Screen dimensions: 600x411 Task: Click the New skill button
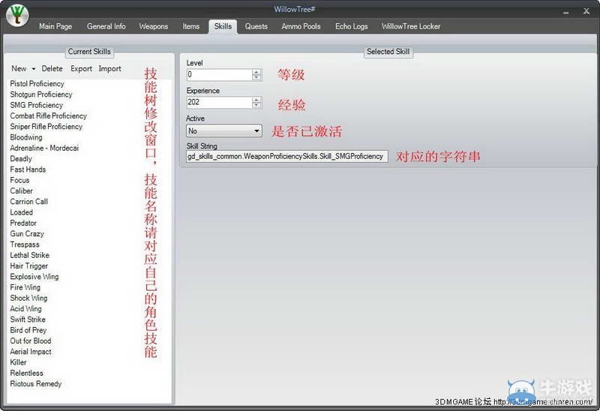coord(19,68)
